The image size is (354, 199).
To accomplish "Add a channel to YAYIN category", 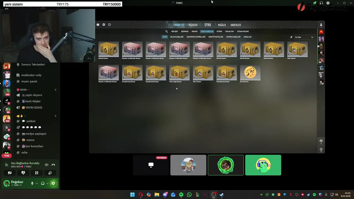I will point(55,90).
